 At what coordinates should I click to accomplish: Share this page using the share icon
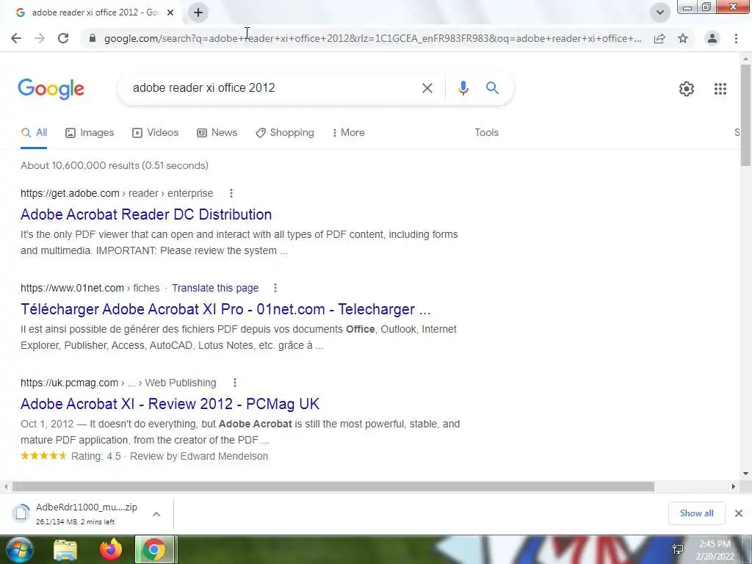[659, 38]
